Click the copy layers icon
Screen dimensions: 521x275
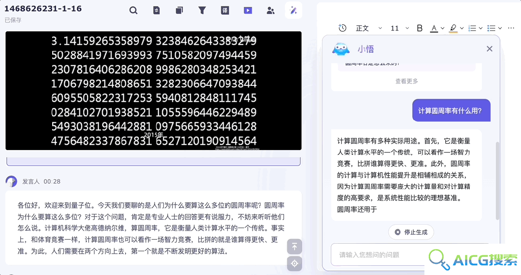pos(179,11)
